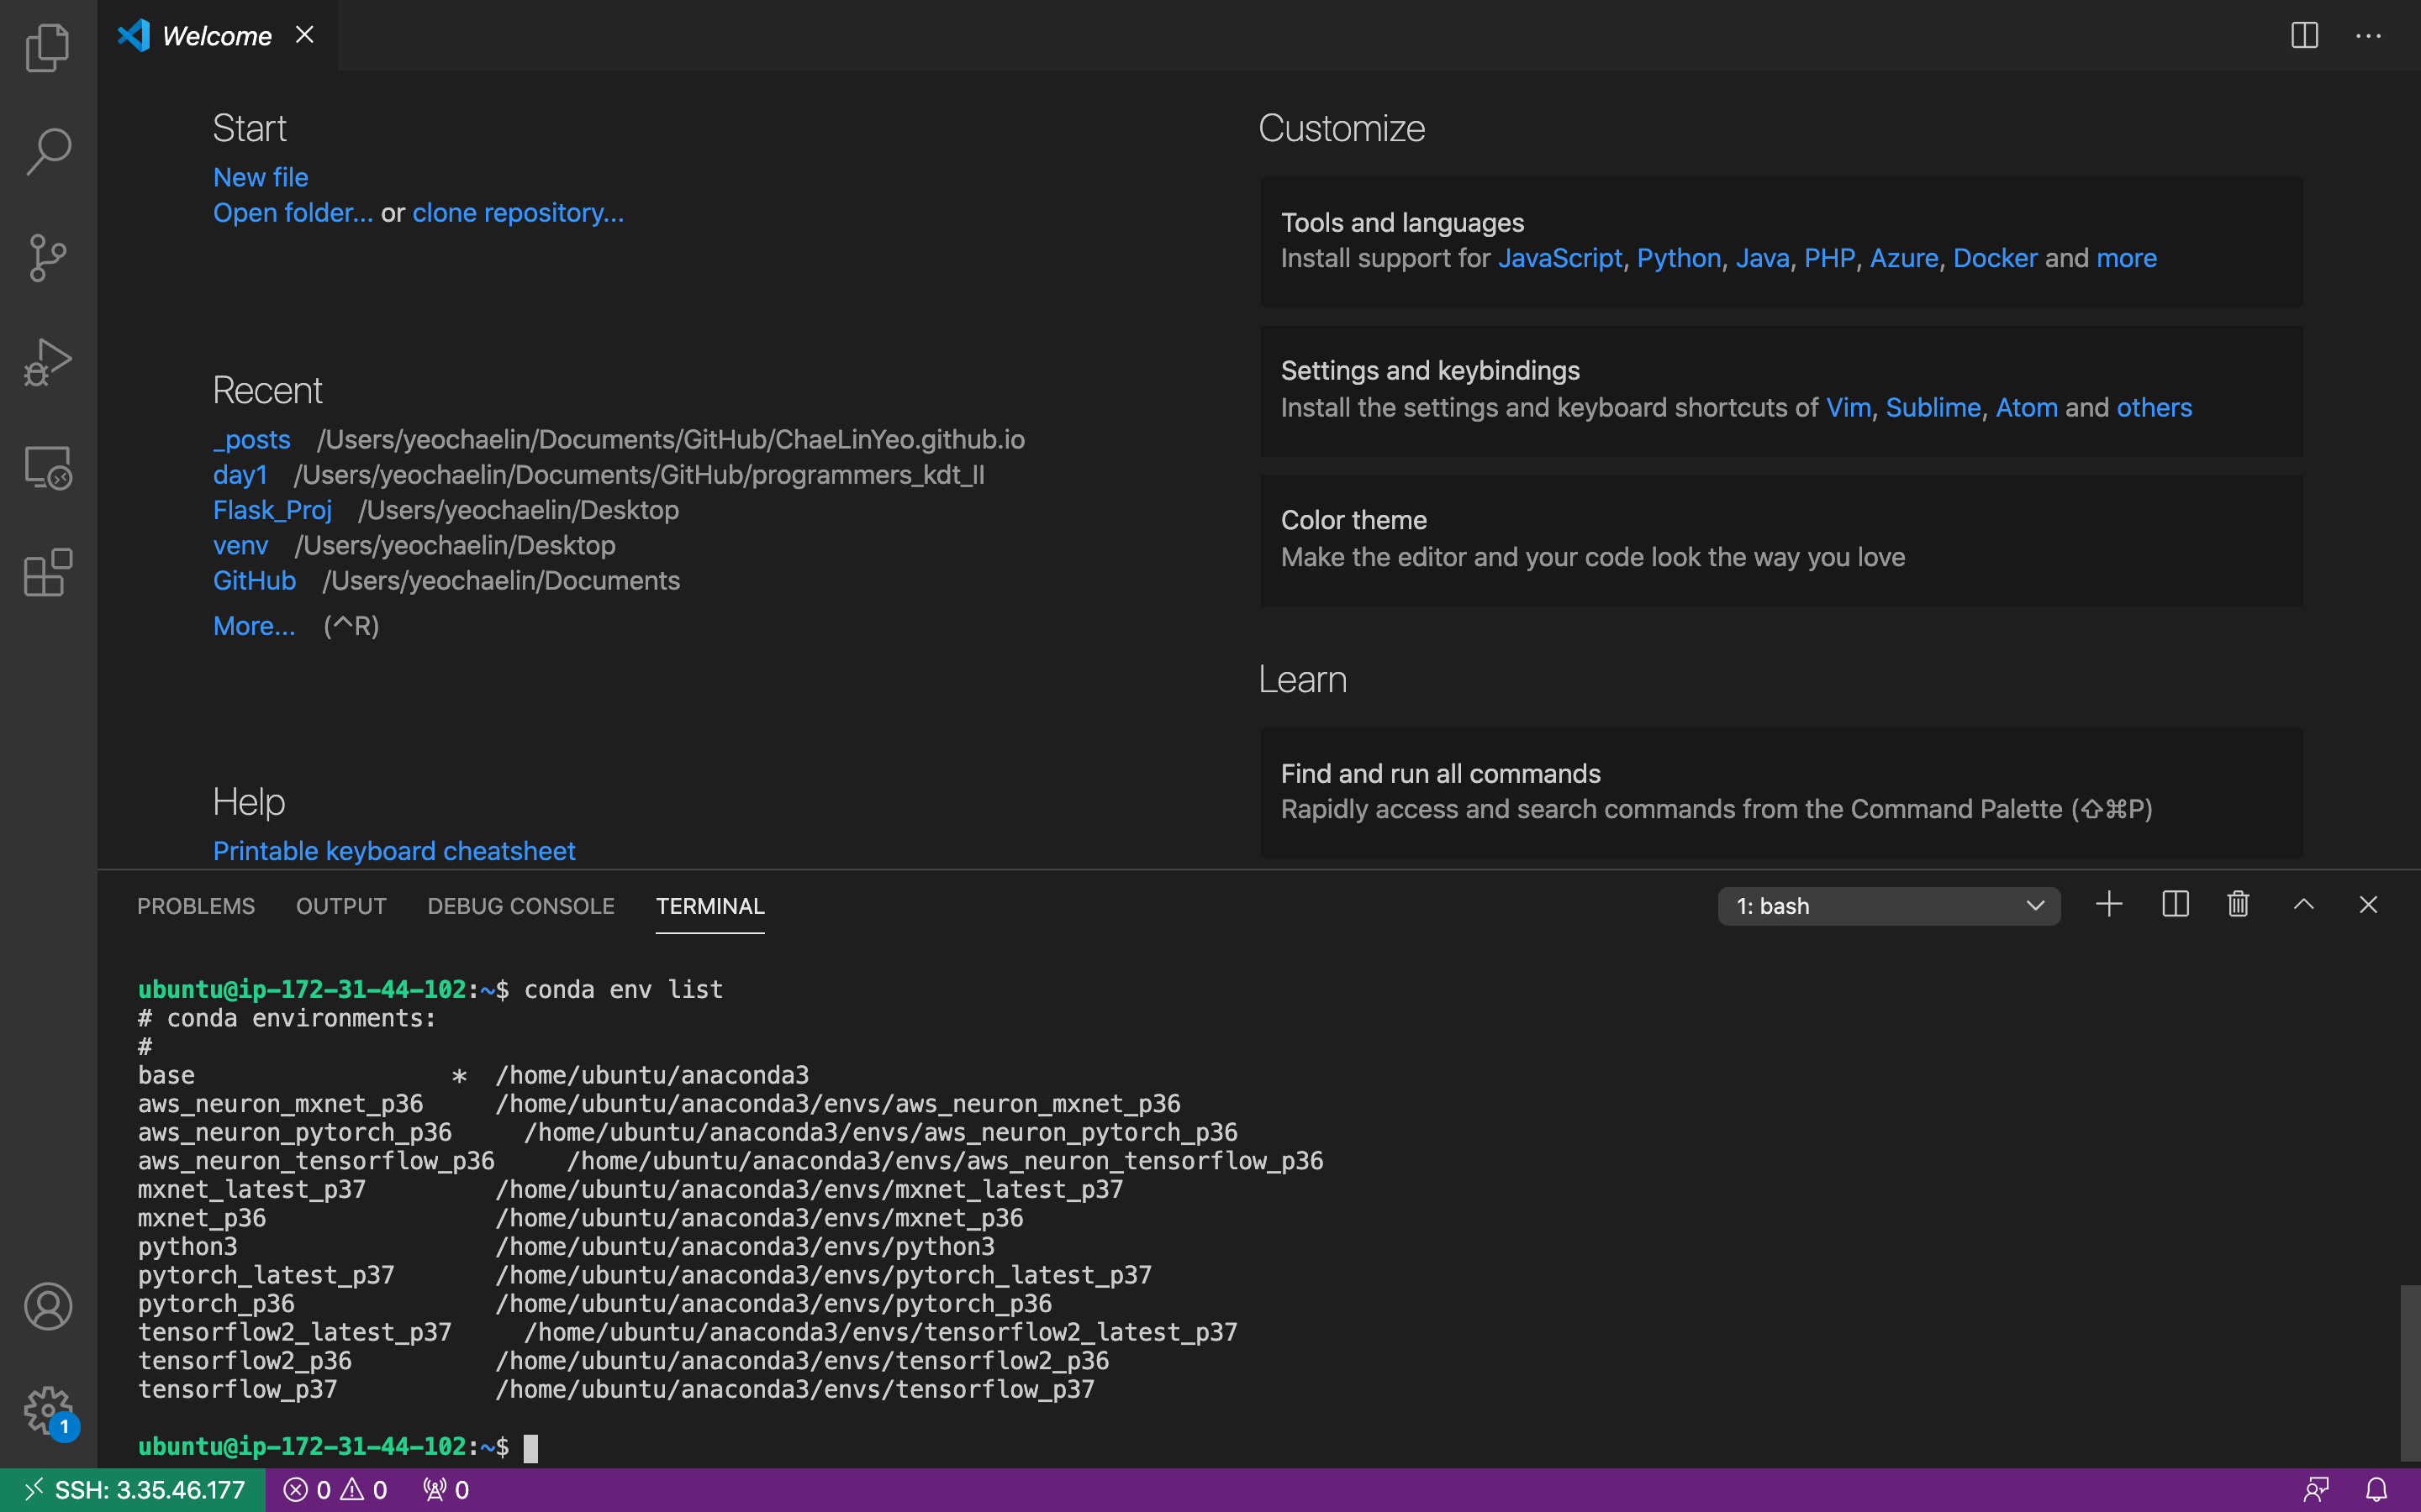
Task: Open recent folder Flask_Proj
Action: [272, 510]
